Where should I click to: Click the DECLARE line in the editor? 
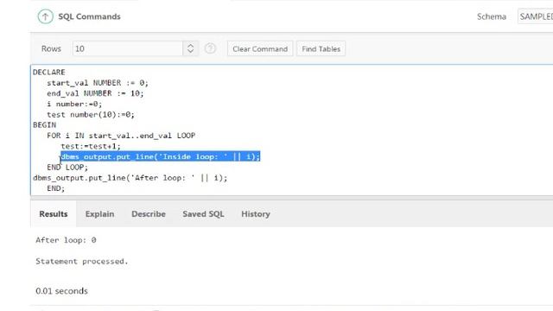[49, 73]
